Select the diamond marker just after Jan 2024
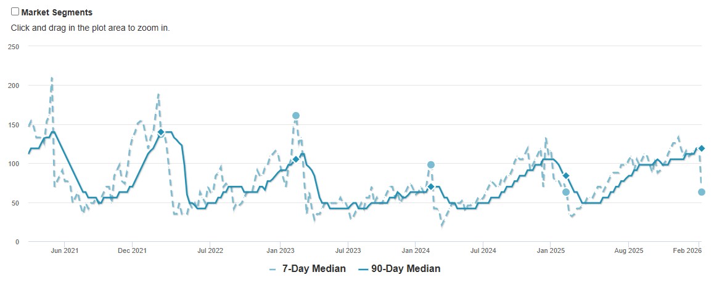Viewport: 722px width, 288px height. pos(431,186)
